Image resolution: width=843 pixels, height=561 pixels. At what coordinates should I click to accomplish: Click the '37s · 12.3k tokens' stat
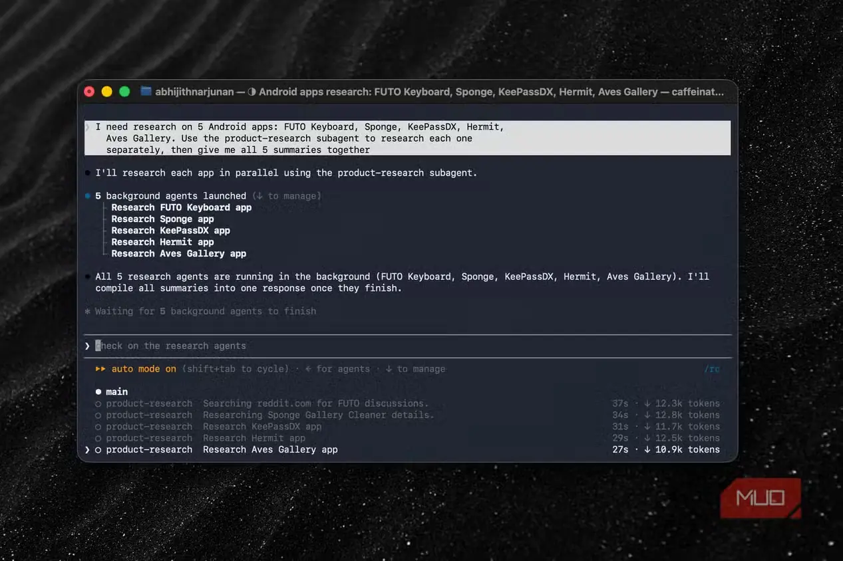point(666,403)
